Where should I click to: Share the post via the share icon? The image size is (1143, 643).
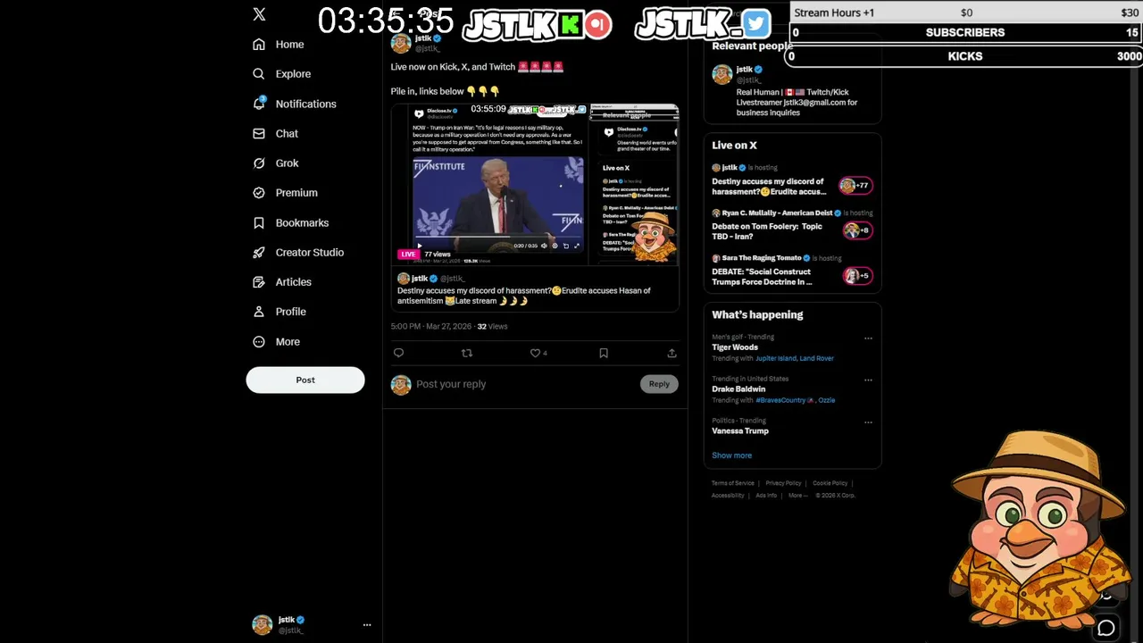pos(672,354)
